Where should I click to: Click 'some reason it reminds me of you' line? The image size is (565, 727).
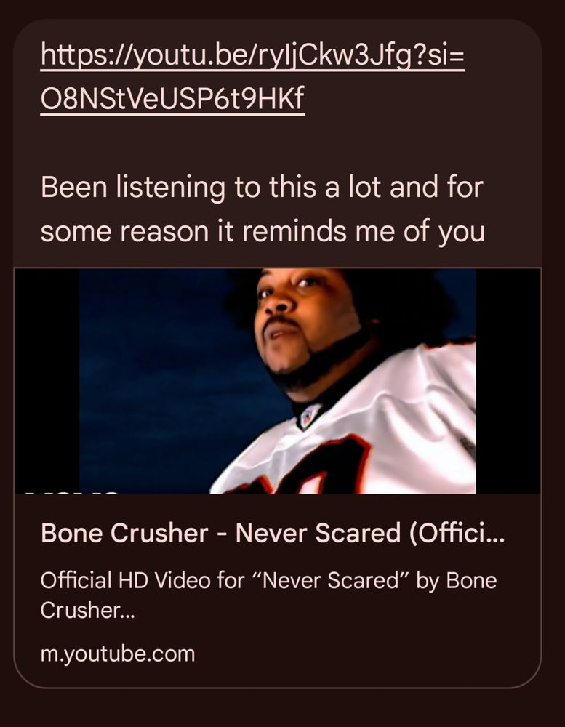[263, 231]
